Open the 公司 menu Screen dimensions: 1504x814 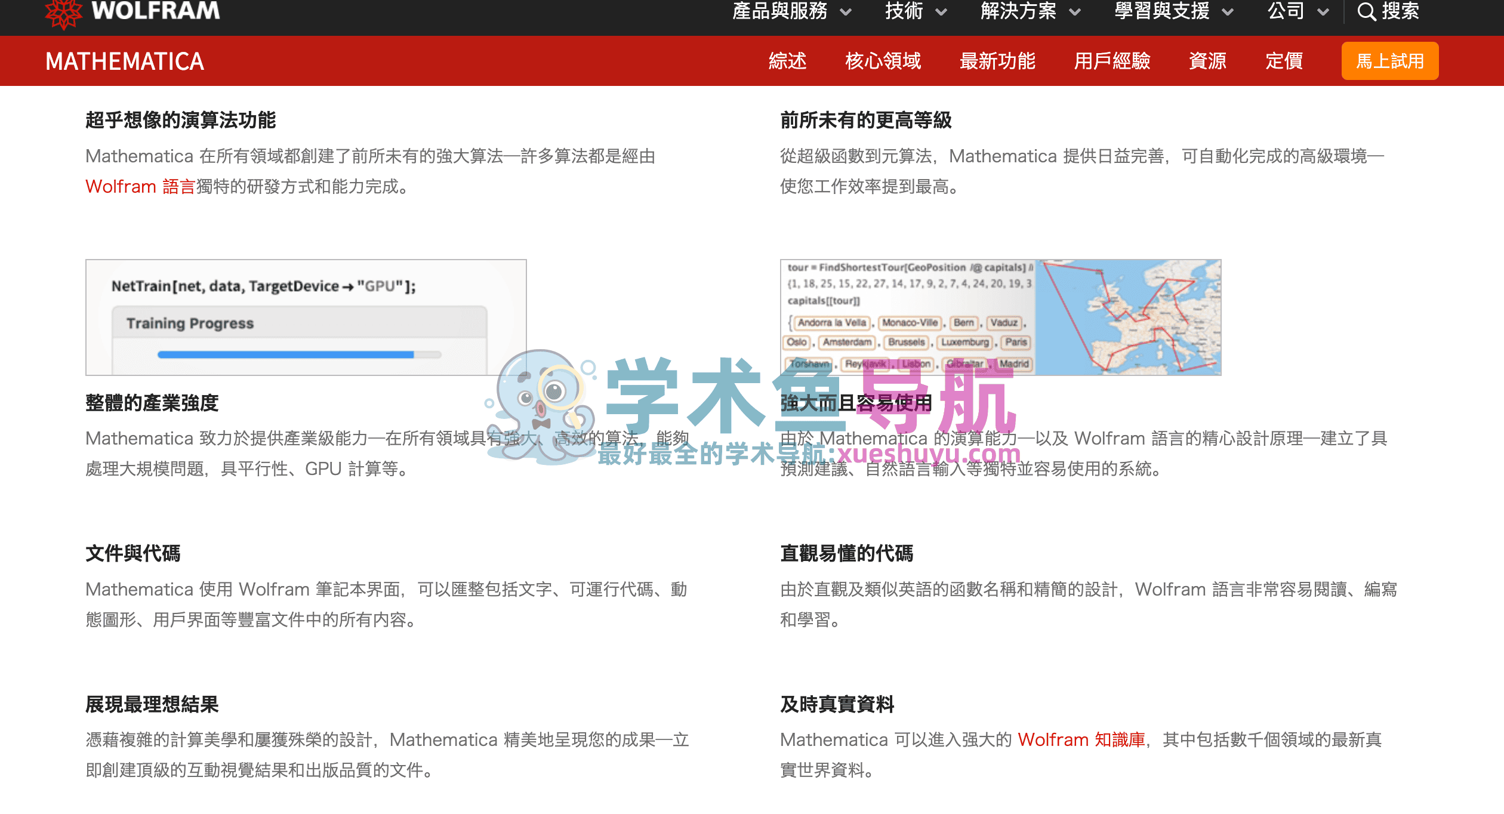pos(1286,11)
